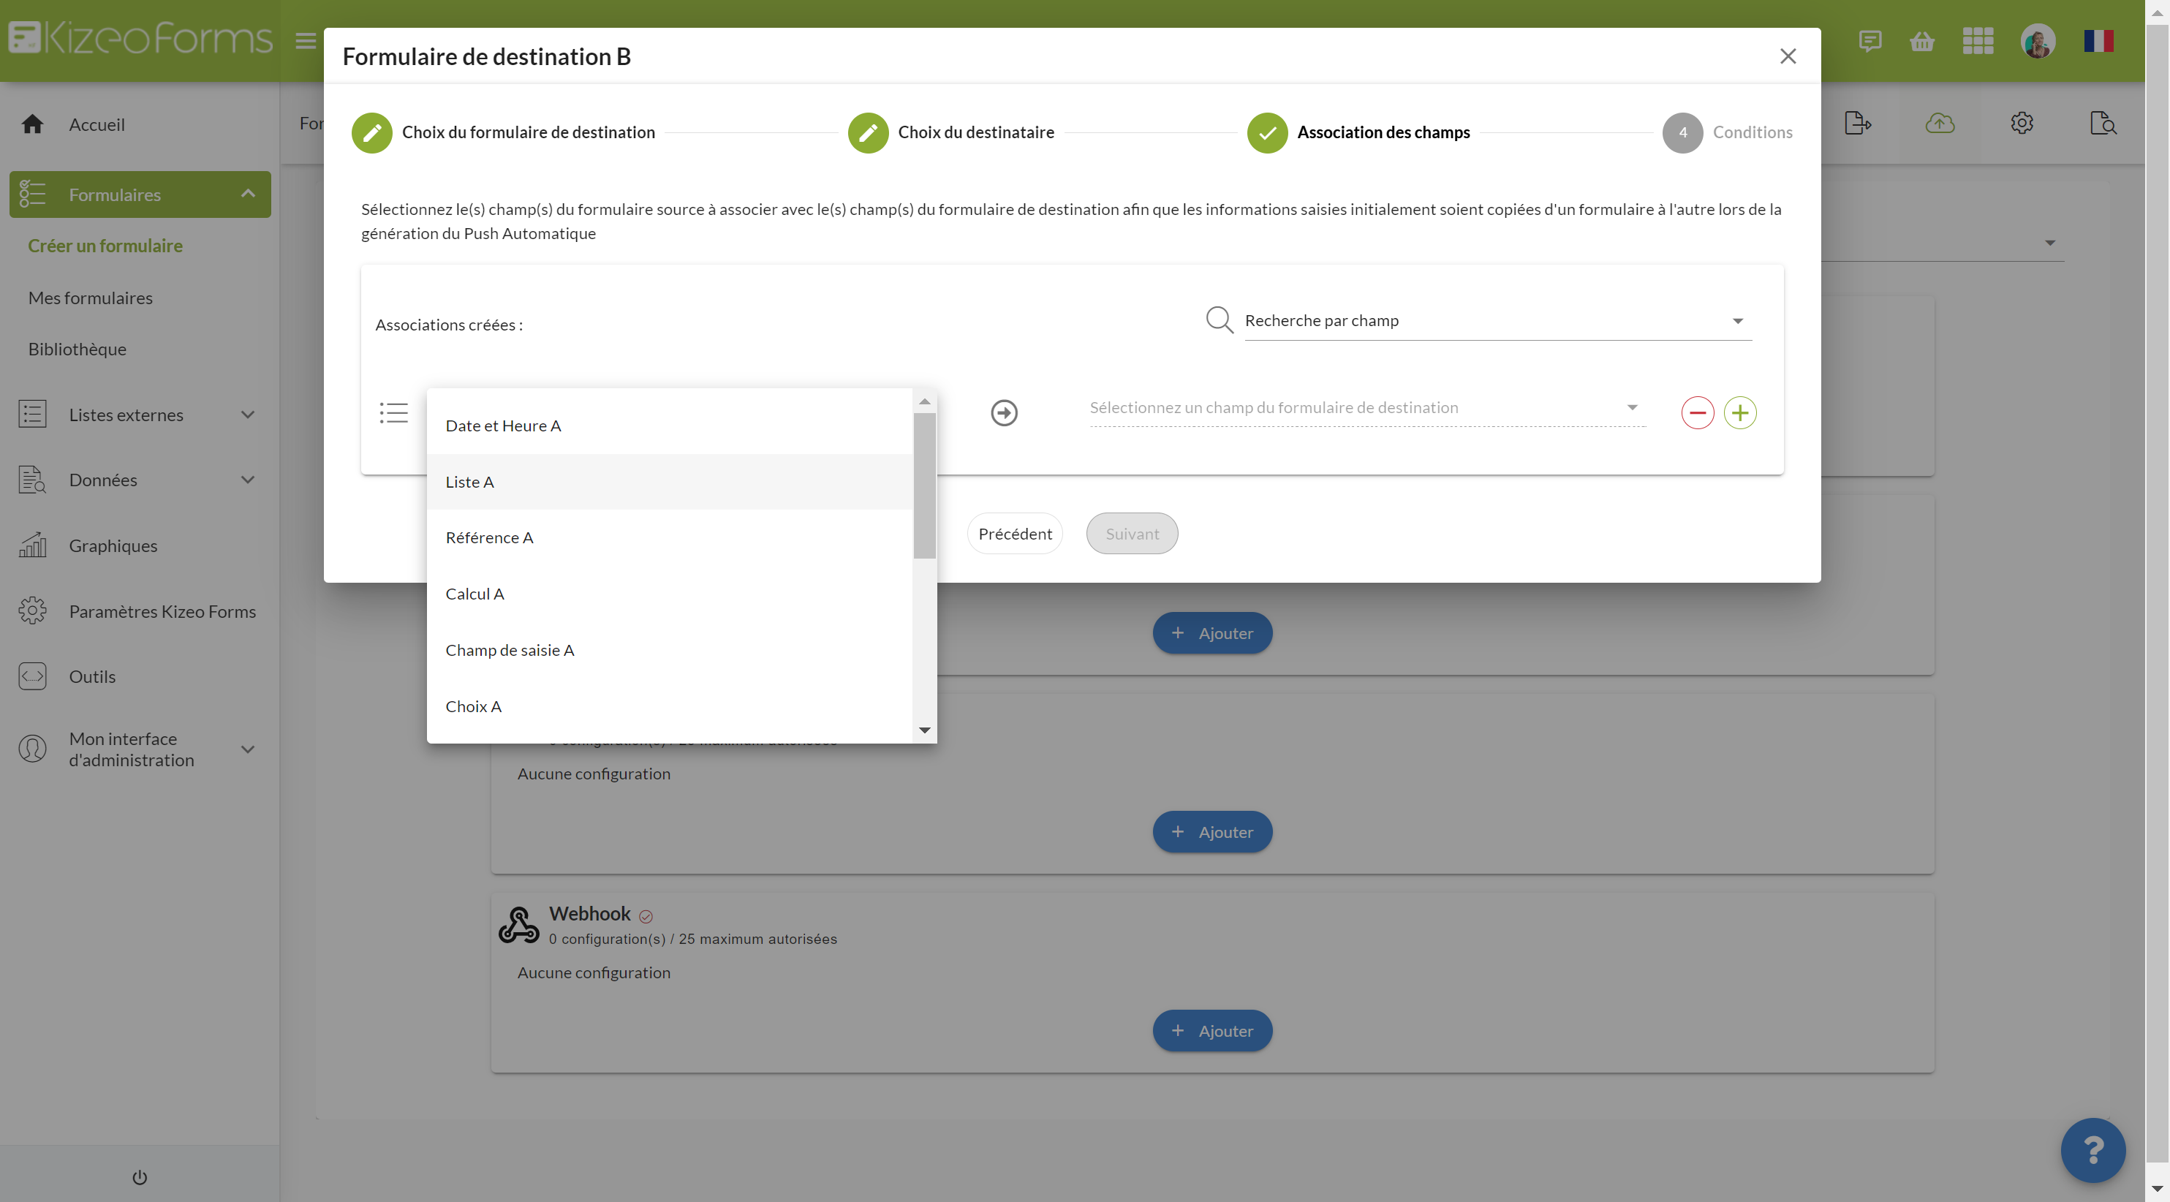Open Paramètres Kizeo Forms
2170x1202 pixels.
162,611
